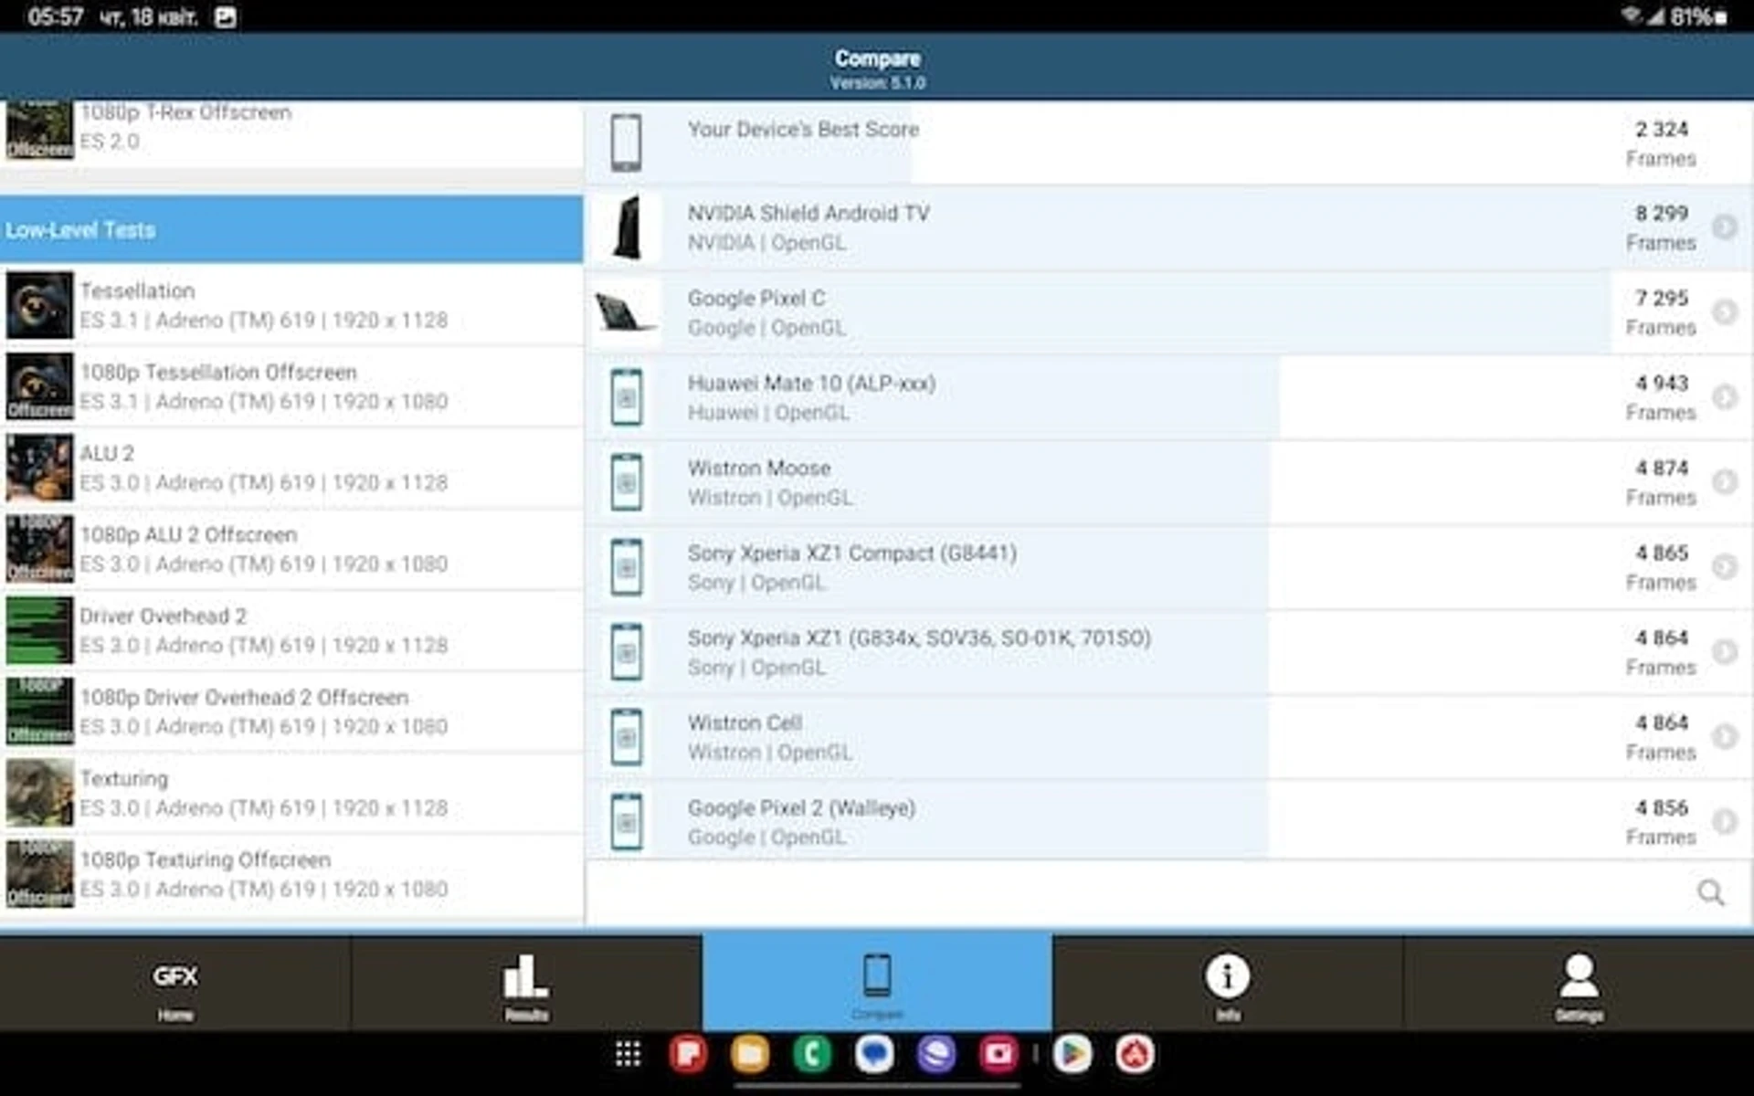Open the GFX Home tab
1754x1096 pixels.
pos(174,983)
